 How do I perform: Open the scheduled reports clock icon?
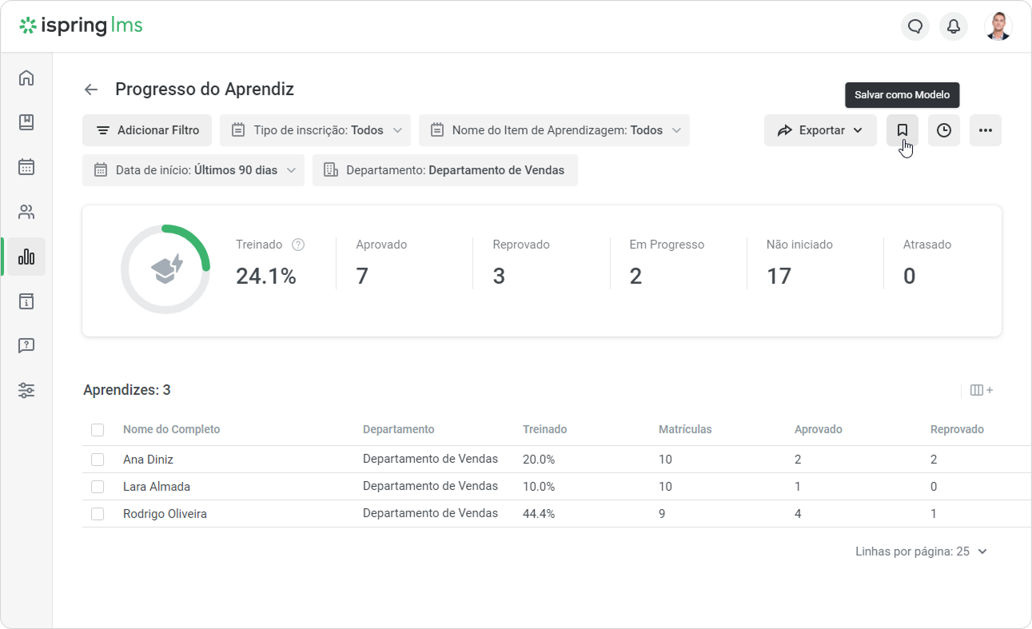coord(944,130)
